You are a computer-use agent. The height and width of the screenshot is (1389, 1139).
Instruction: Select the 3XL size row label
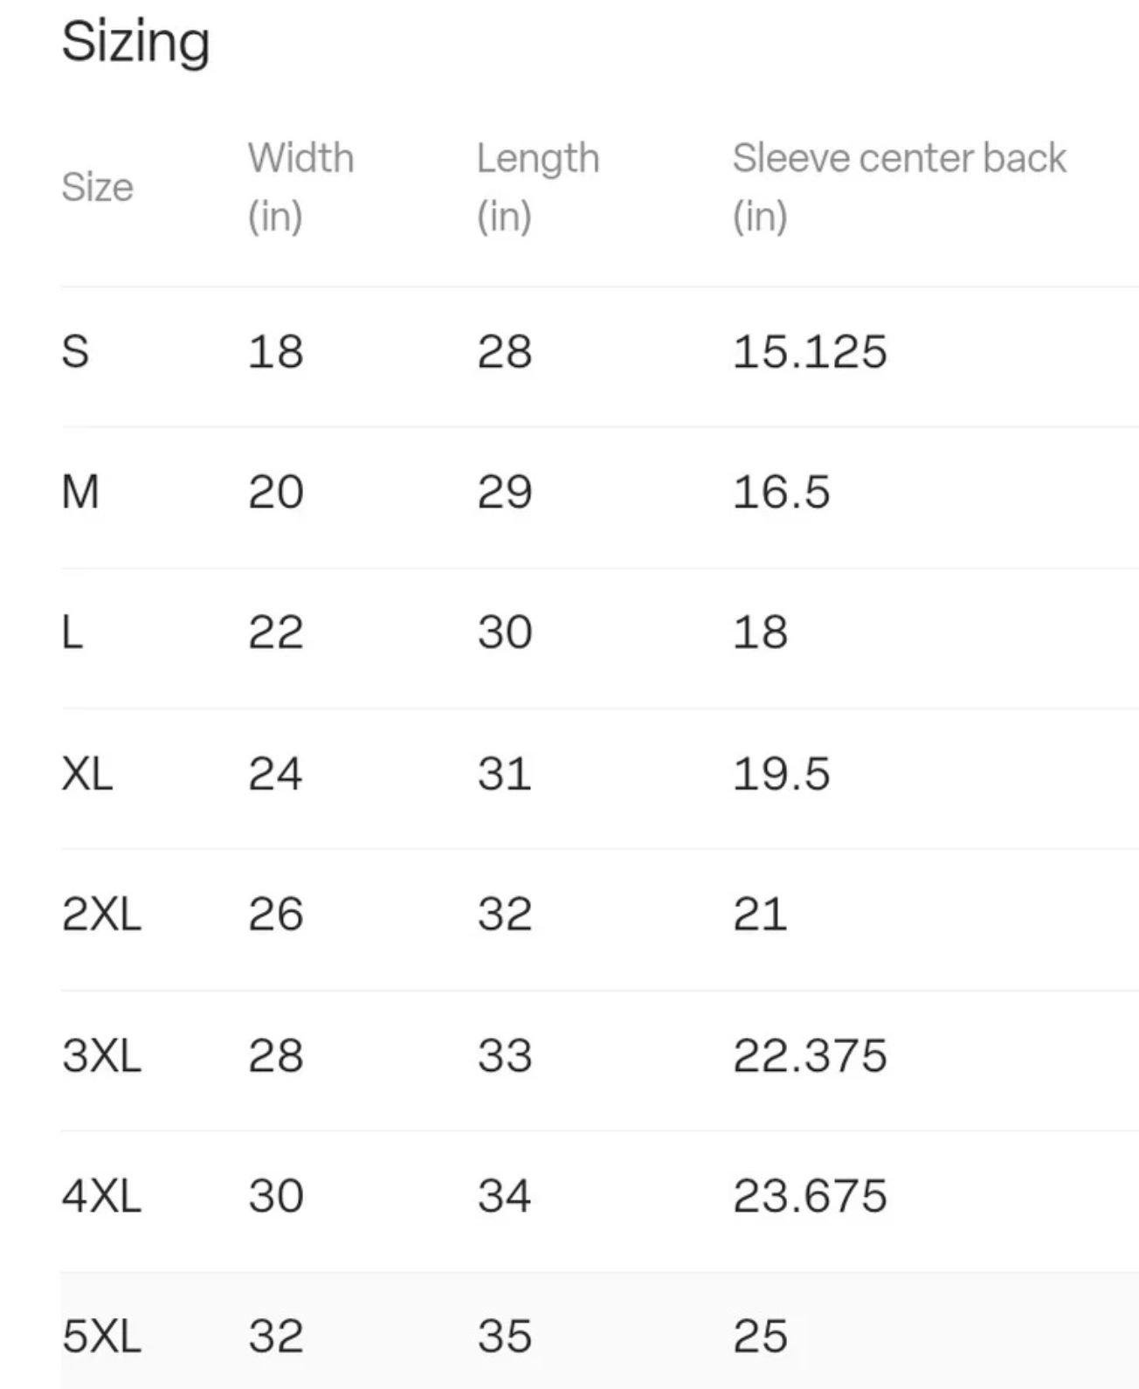coord(101,1055)
